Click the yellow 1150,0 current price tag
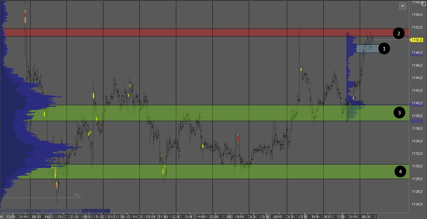Image resolution: width=427 pixels, height=219 pixels. coord(417,40)
